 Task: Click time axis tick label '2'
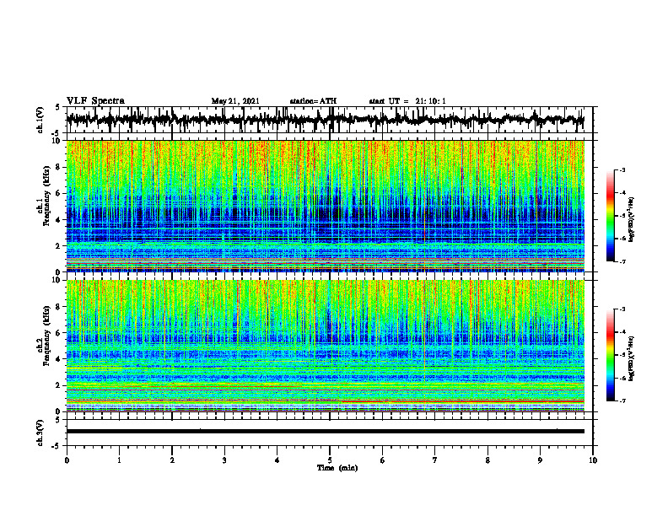(172, 460)
